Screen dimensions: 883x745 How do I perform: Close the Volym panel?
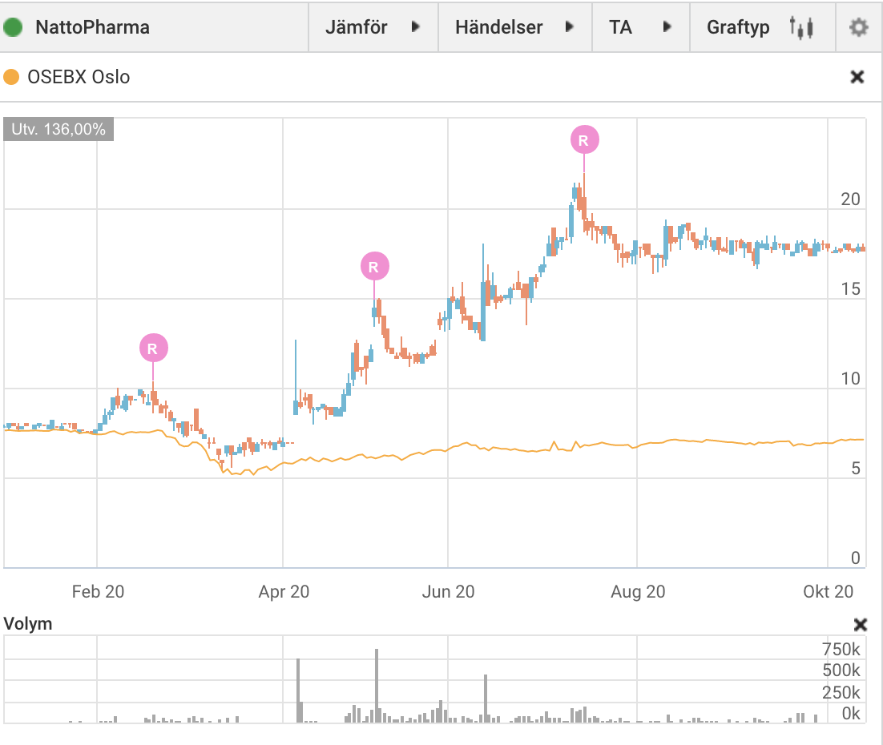point(860,624)
